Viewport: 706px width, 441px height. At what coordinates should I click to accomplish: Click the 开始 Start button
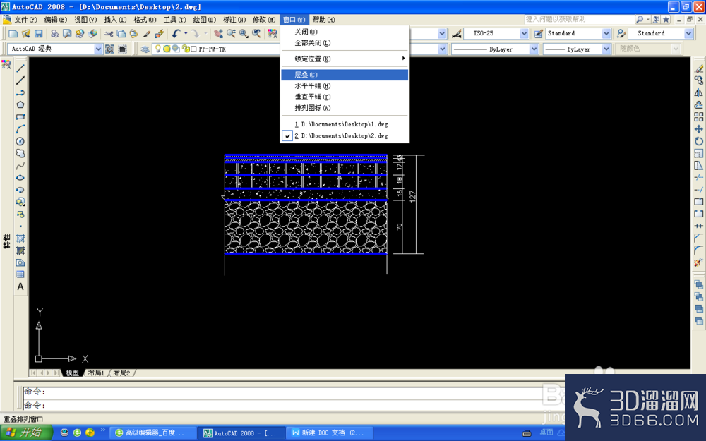(x=26, y=433)
